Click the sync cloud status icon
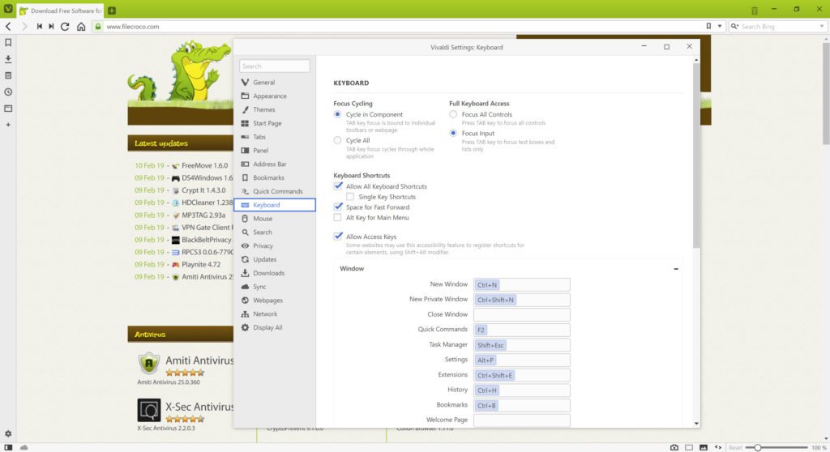830x452 pixels. [24, 447]
